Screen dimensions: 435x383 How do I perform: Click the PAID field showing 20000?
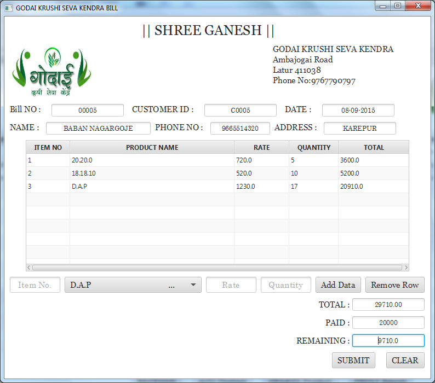388,323
